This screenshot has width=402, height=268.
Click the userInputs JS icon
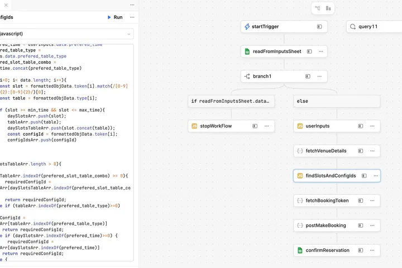pyautogui.click(x=300, y=126)
